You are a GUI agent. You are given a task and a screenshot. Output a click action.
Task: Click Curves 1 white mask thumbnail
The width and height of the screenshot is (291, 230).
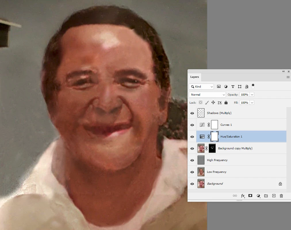[215, 125]
